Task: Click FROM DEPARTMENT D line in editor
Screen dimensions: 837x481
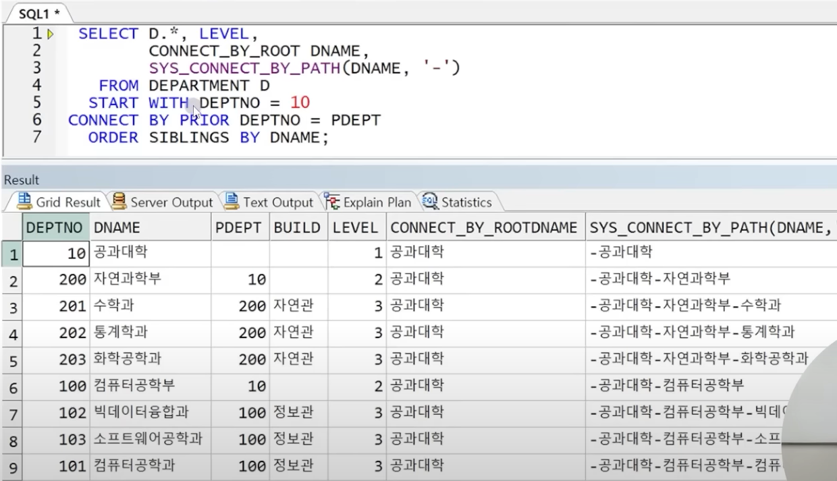Action: [184, 86]
